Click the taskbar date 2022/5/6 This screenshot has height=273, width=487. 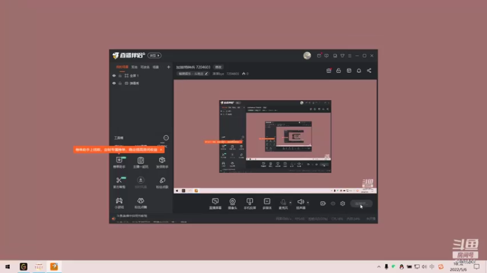458,269
